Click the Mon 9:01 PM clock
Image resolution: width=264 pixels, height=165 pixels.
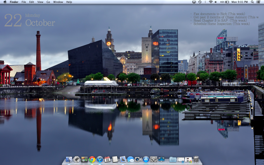pyautogui.click(x=240, y=2)
